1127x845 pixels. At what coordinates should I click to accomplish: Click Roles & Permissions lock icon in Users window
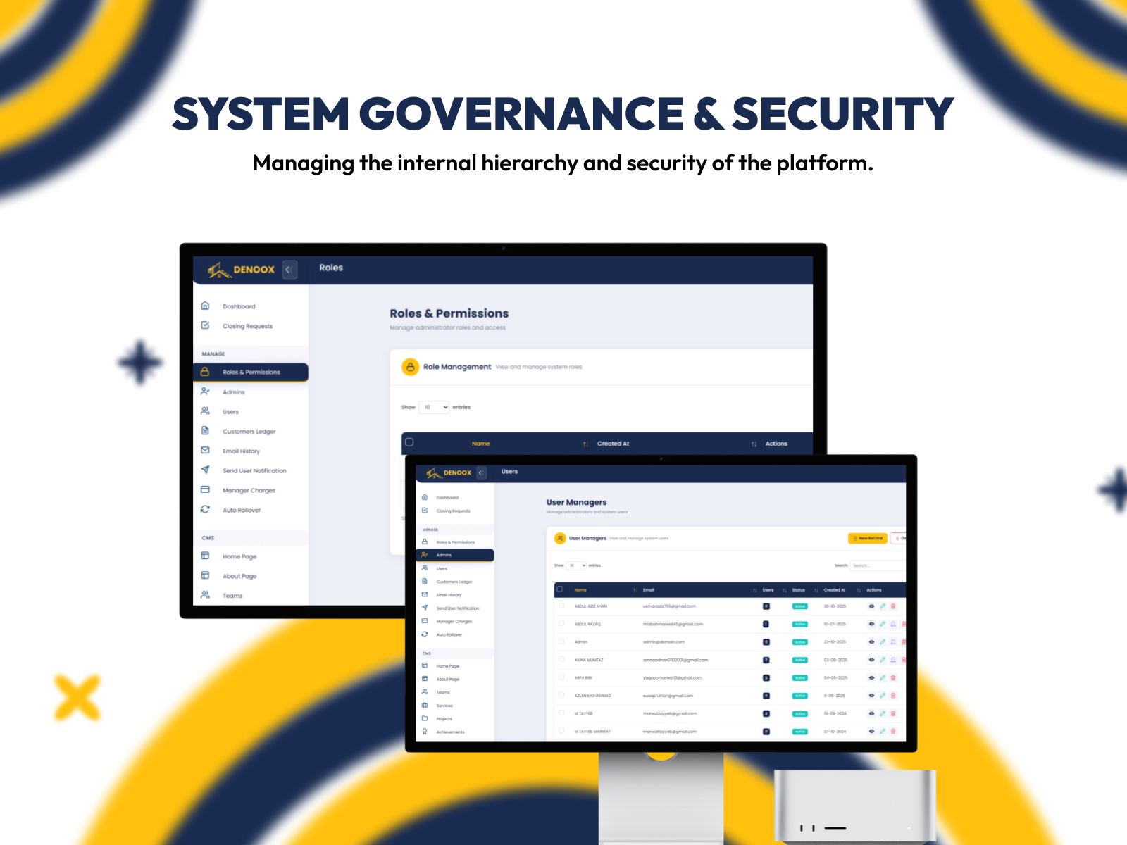click(x=425, y=542)
